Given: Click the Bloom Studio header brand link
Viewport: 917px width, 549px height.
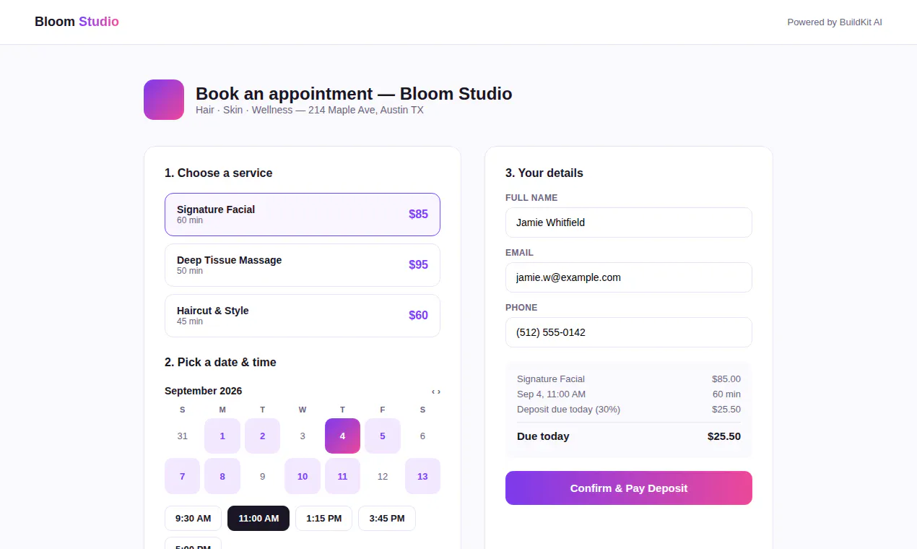Looking at the screenshot, I should pos(77,22).
